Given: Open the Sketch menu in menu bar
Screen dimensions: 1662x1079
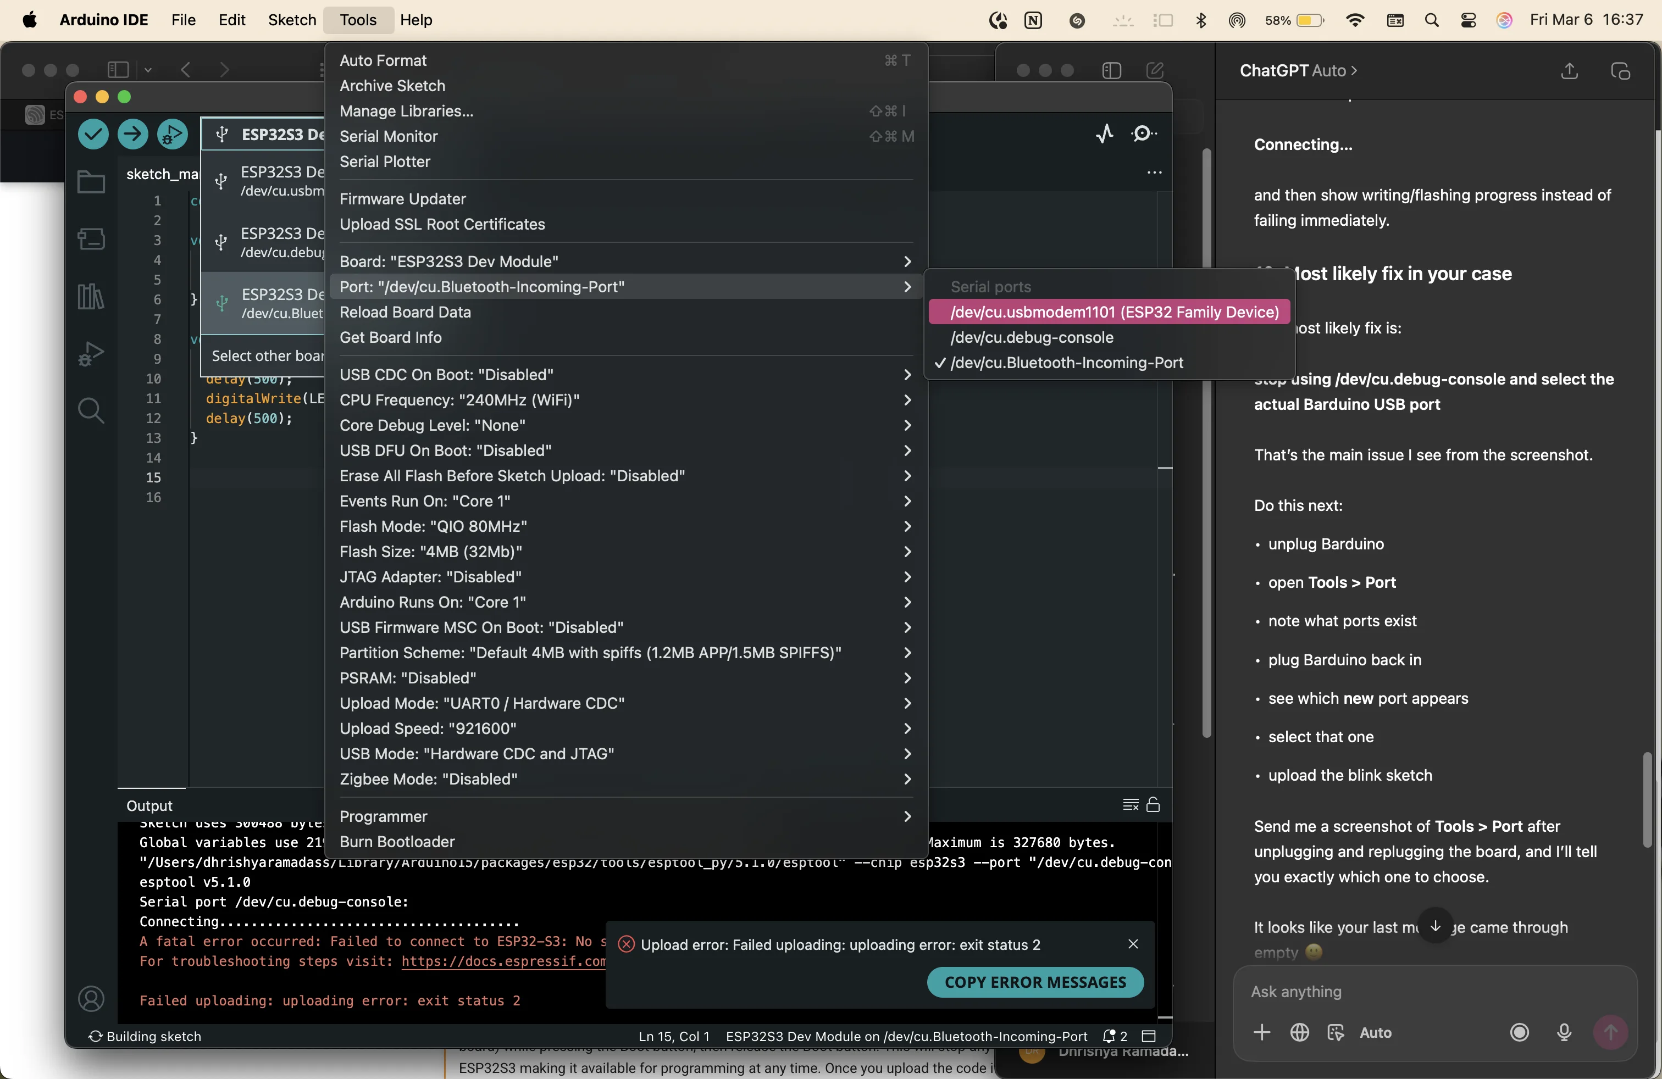Looking at the screenshot, I should pyautogui.click(x=292, y=20).
